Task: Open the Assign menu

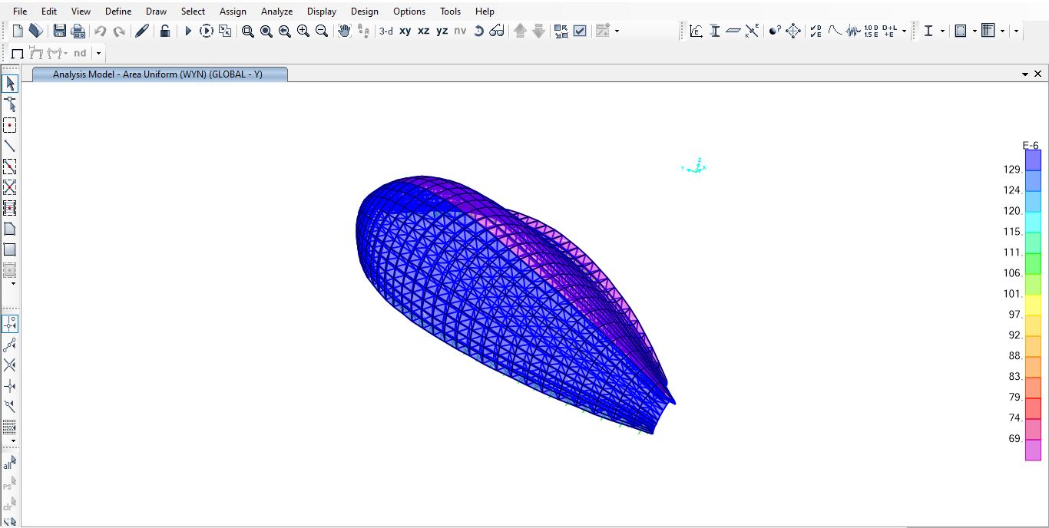Action: tap(233, 11)
